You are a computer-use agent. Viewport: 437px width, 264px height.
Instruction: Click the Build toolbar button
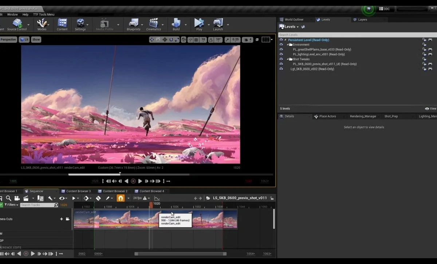pos(176,25)
